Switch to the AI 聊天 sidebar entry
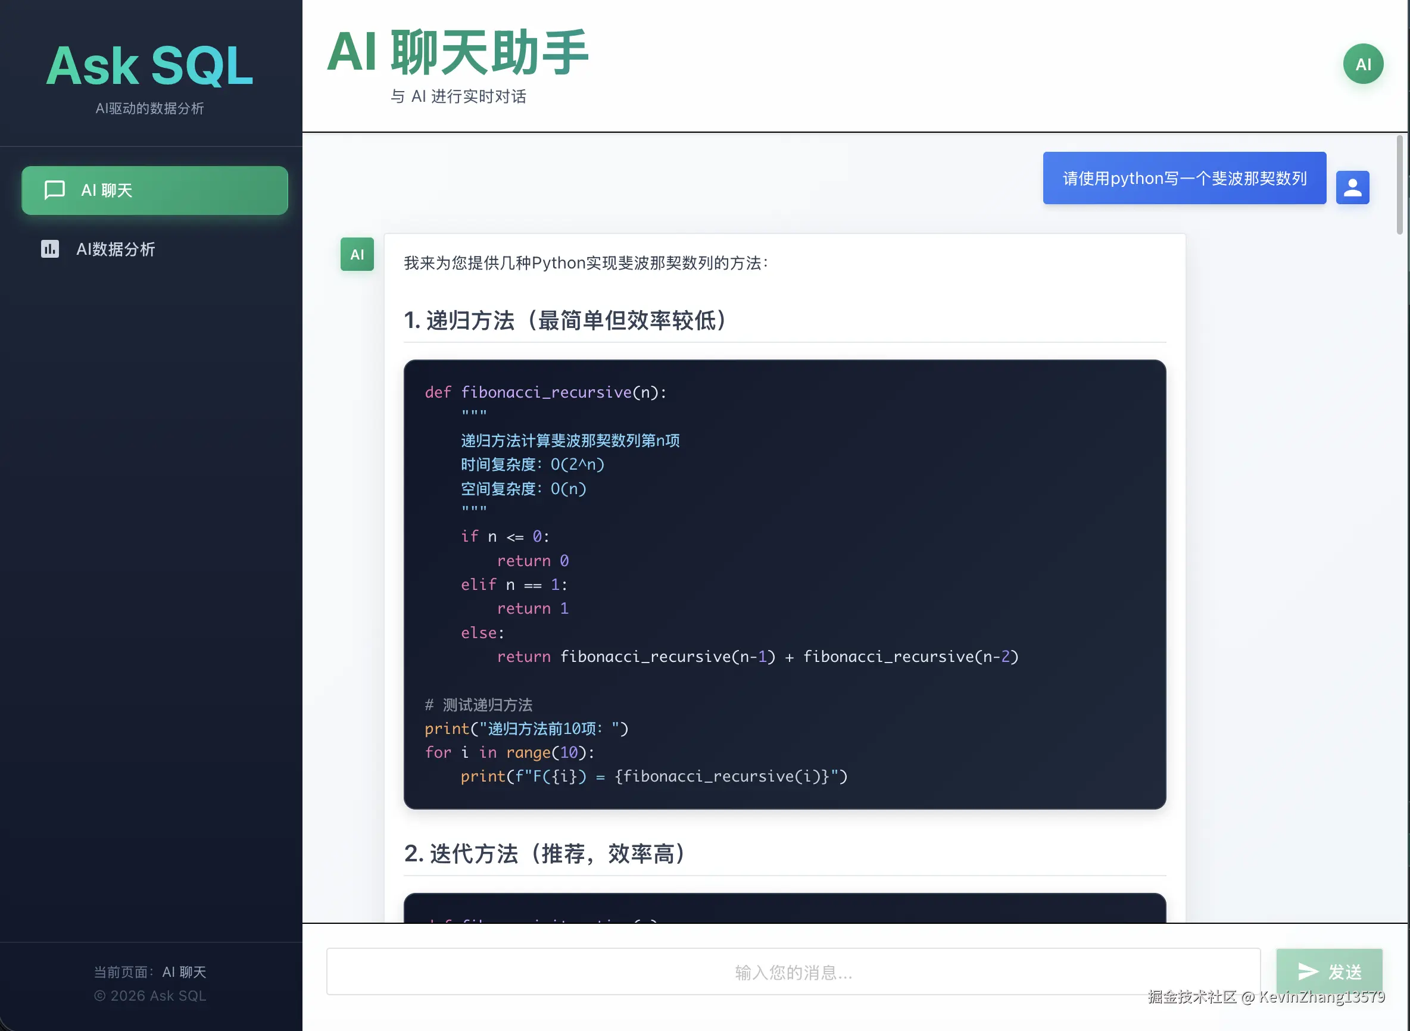Viewport: 1410px width, 1031px height. [x=154, y=190]
